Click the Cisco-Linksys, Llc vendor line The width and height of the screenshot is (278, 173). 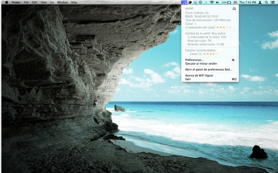pos(197,13)
